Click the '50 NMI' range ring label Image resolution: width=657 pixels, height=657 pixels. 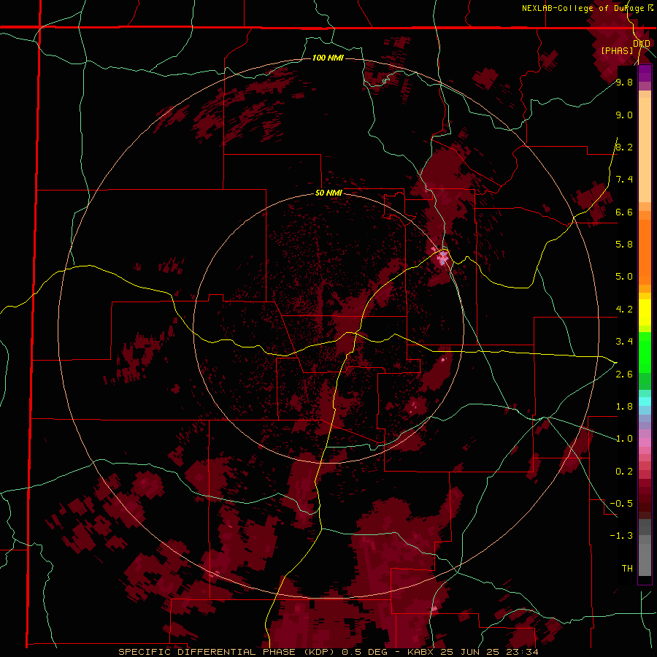328,193
